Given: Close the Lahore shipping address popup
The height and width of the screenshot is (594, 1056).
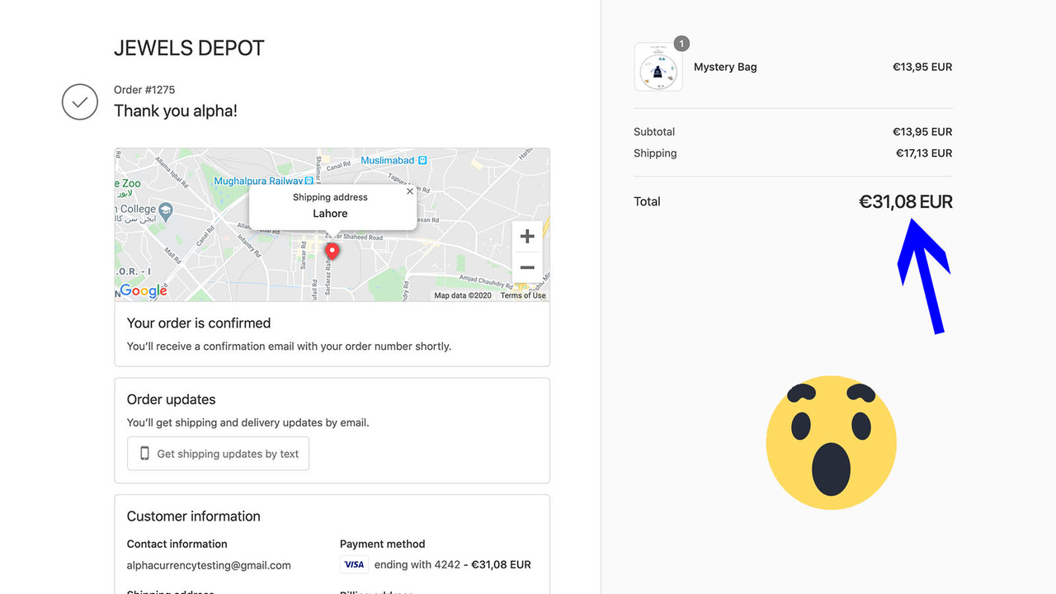Looking at the screenshot, I should point(409,191).
